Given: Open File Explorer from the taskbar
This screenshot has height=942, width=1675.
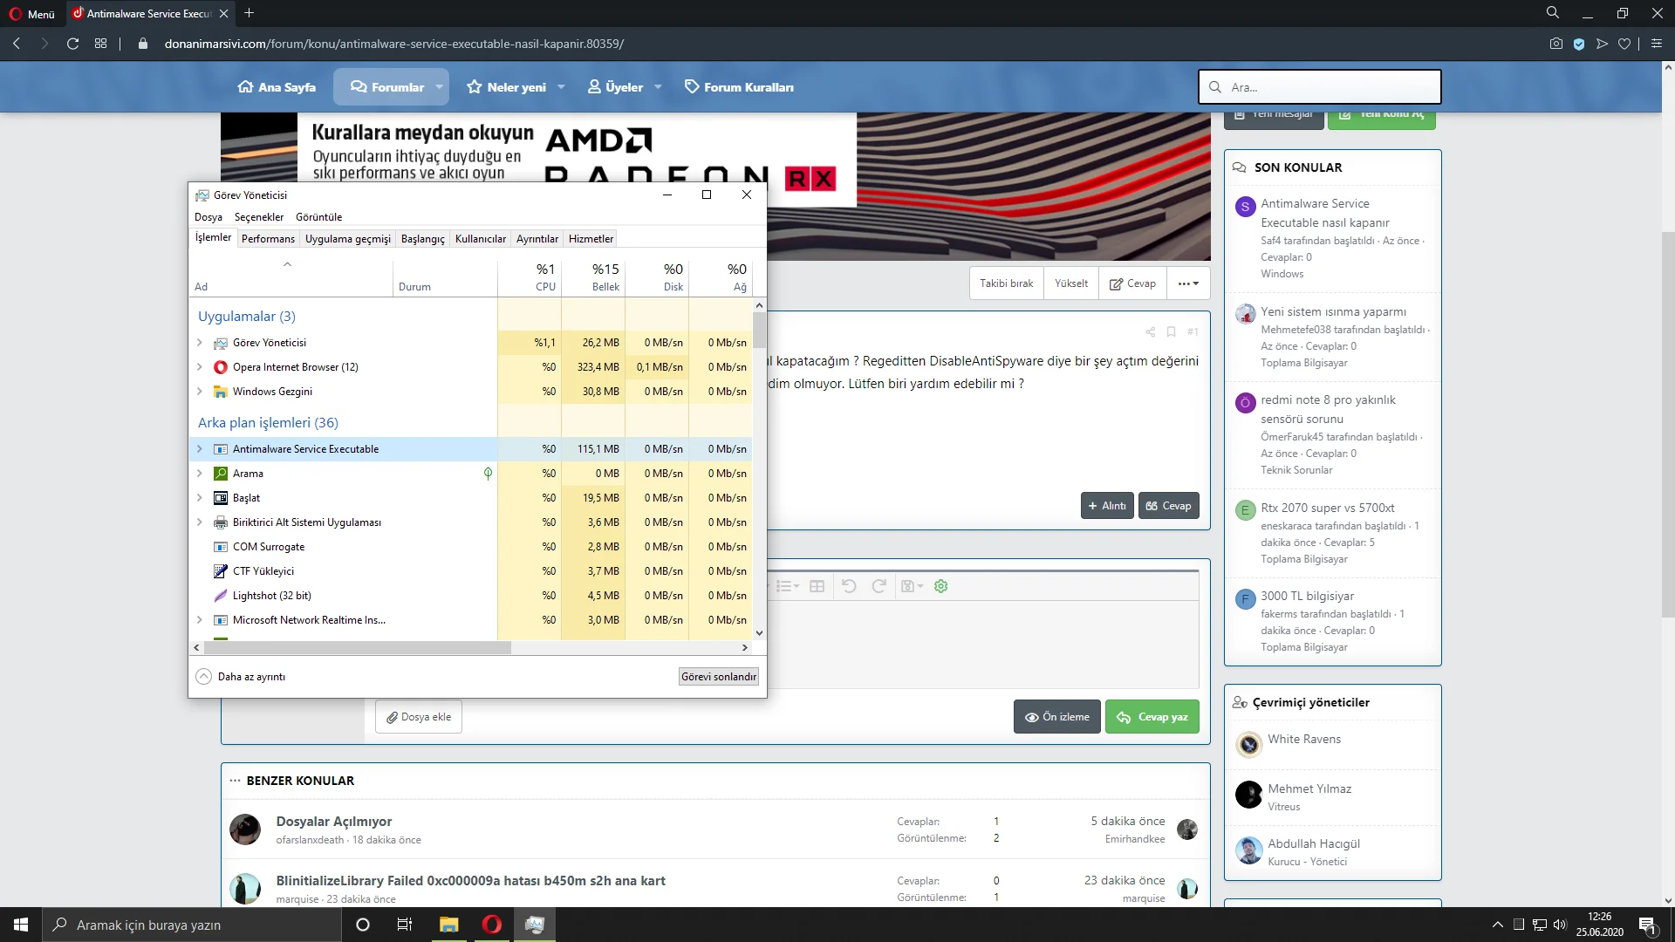Looking at the screenshot, I should pyautogui.click(x=448, y=925).
